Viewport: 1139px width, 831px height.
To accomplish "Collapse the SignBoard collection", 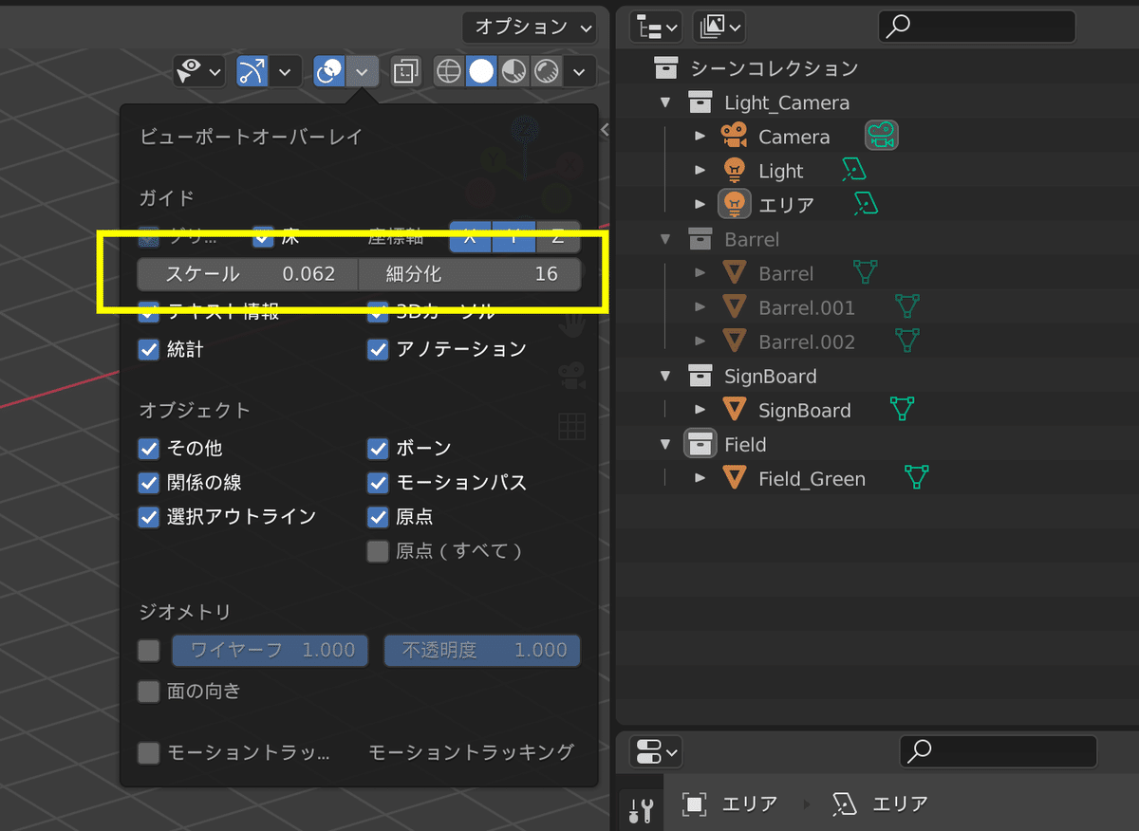I will pyautogui.click(x=665, y=376).
